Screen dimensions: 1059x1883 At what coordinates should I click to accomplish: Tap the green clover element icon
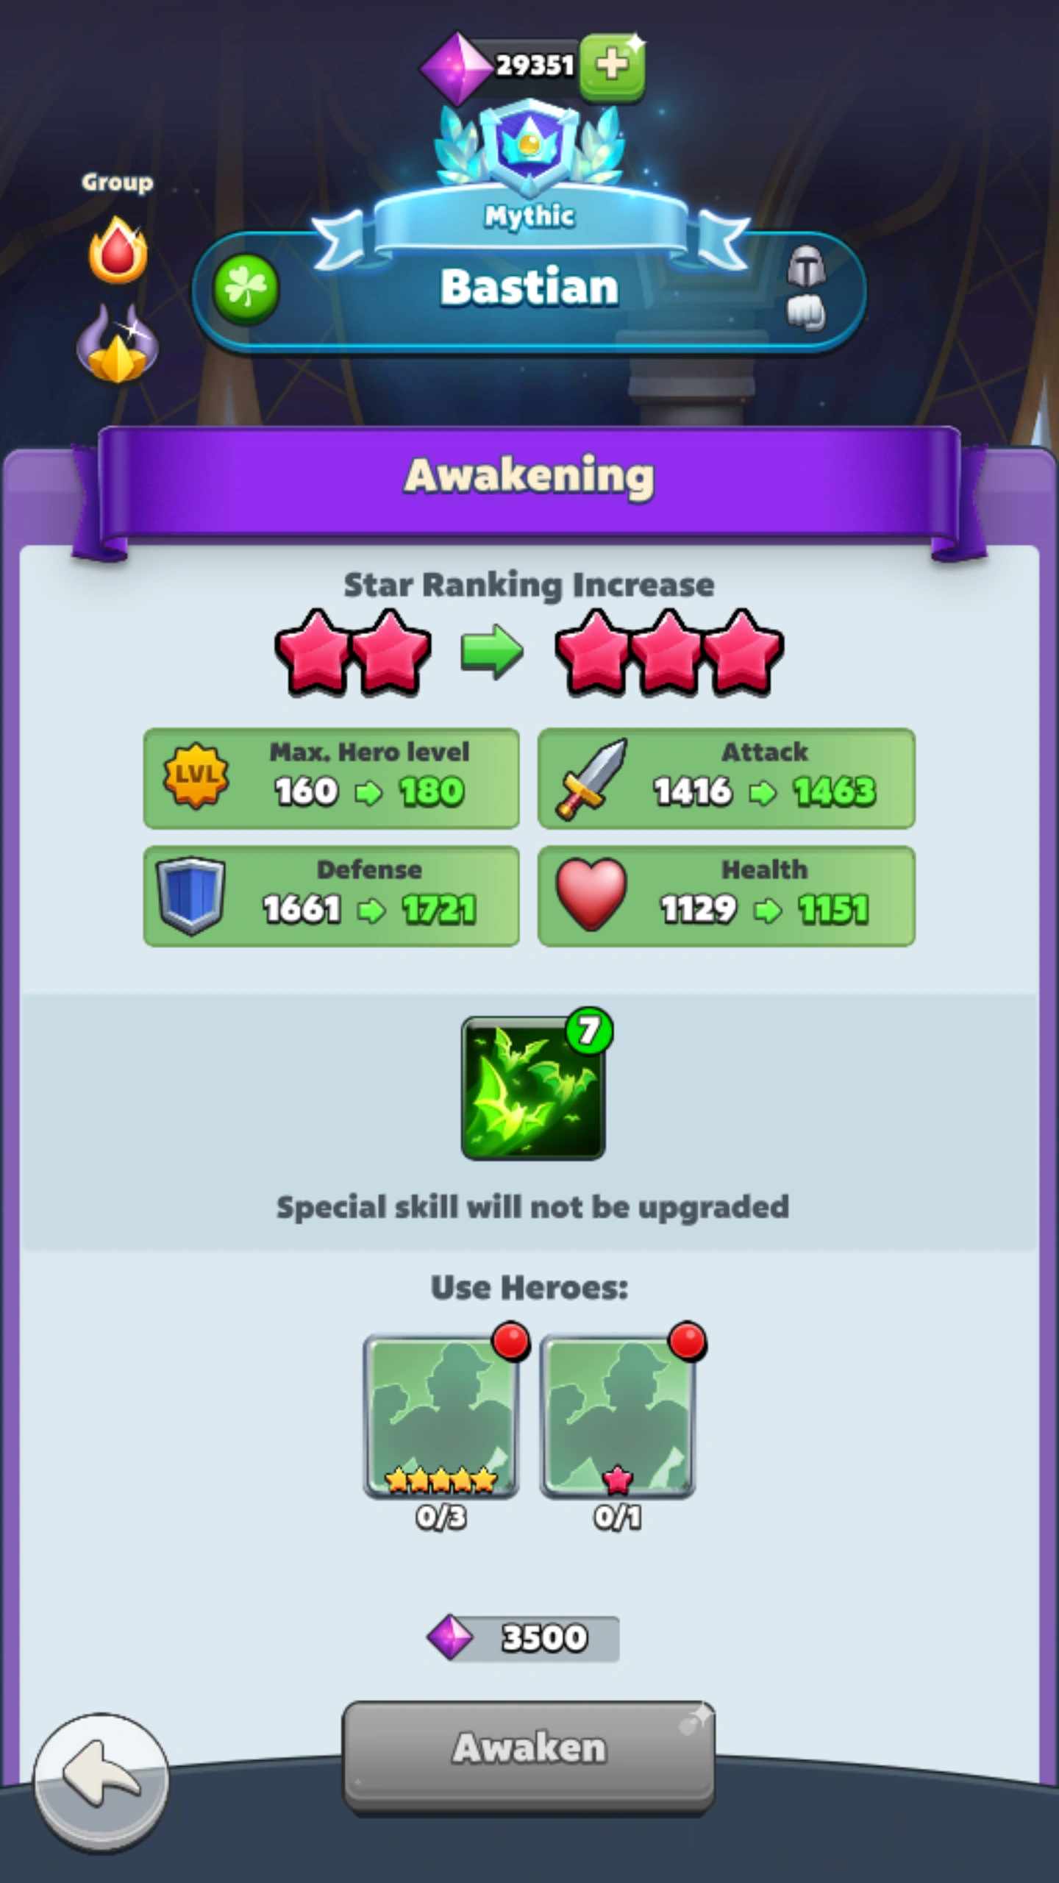pyautogui.click(x=246, y=289)
